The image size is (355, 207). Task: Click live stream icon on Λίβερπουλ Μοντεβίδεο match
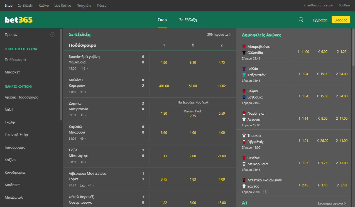coord(82,185)
